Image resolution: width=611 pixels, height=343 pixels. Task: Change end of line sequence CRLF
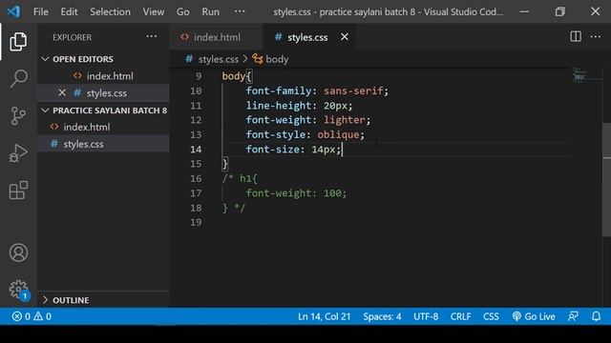[460, 316]
